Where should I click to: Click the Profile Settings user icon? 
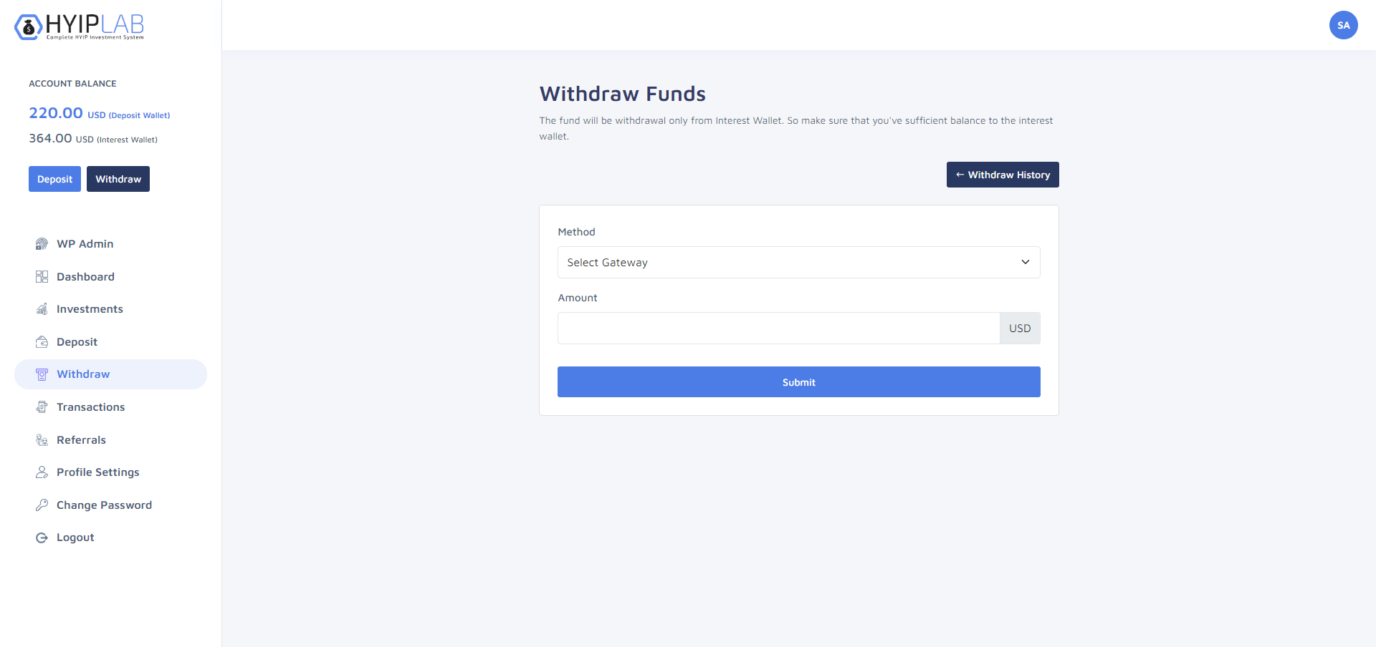(x=42, y=472)
